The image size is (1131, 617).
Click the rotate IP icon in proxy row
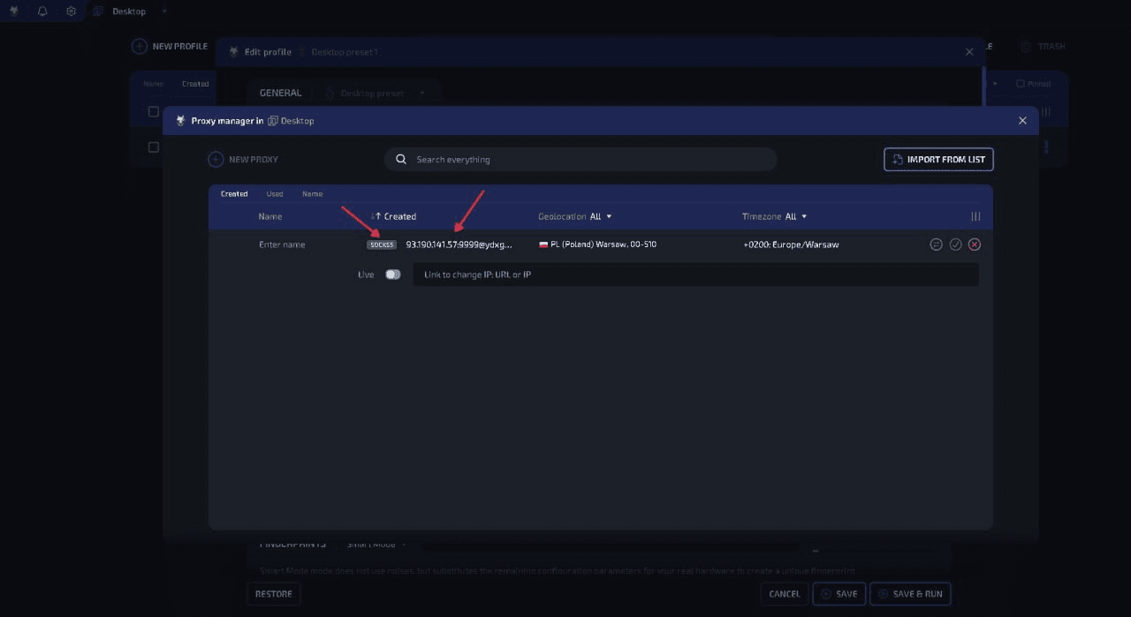point(936,245)
